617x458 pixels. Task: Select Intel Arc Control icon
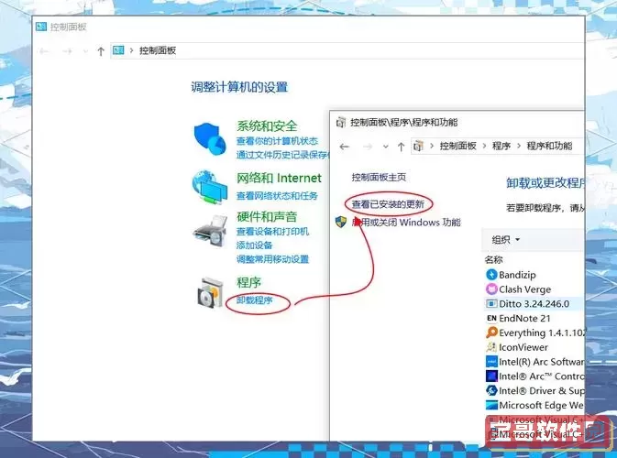pos(491,376)
